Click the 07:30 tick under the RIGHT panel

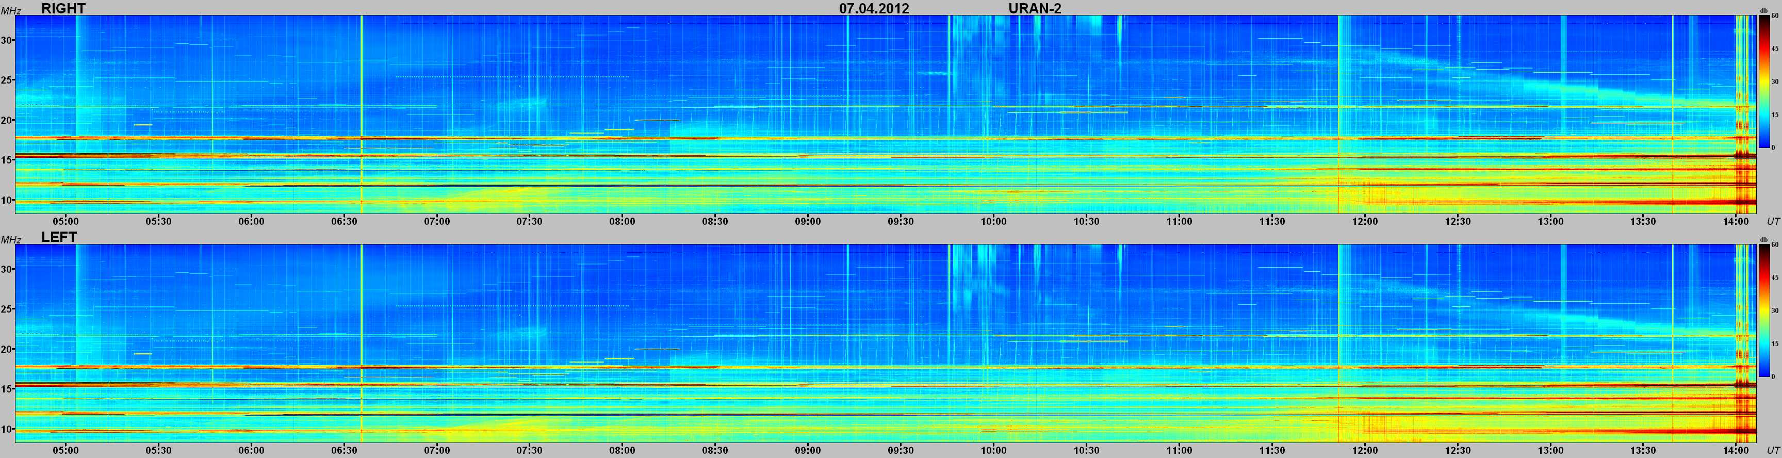tap(529, 221)
